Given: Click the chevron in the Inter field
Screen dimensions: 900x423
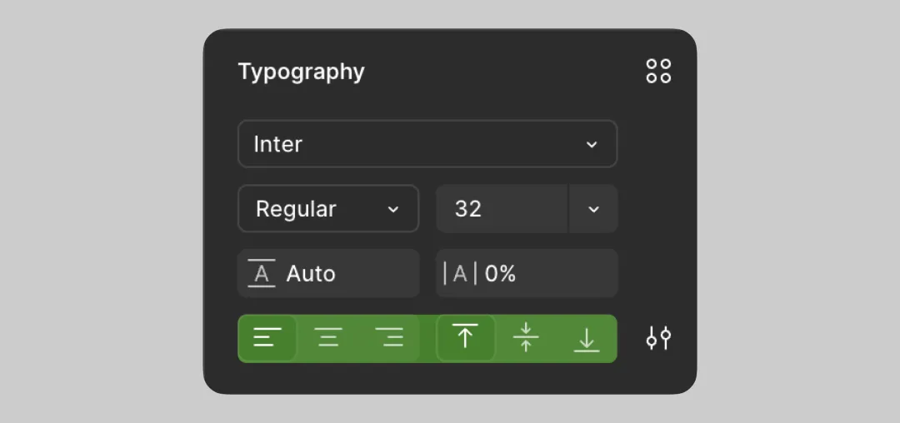Looking at the screenshot, I should coord(592,144).
